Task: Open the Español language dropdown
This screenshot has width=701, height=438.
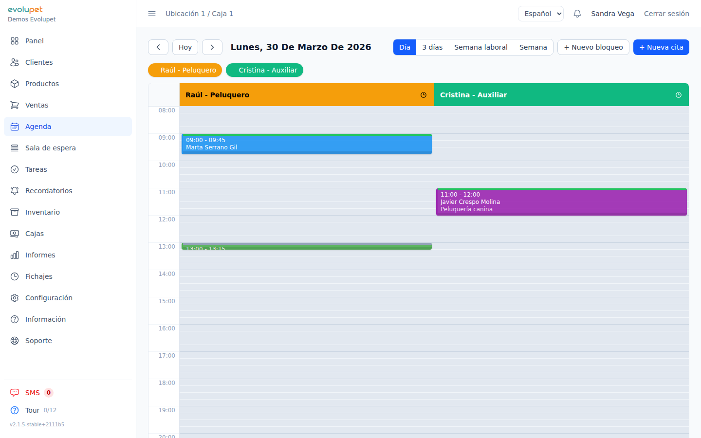Action: pos(541,14)
